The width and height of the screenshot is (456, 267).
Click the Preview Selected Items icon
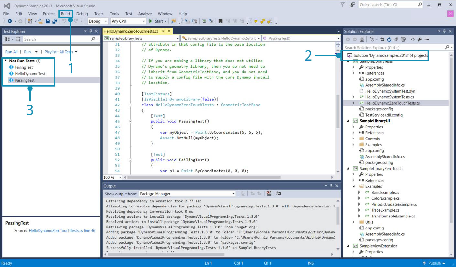click(427, 39)
